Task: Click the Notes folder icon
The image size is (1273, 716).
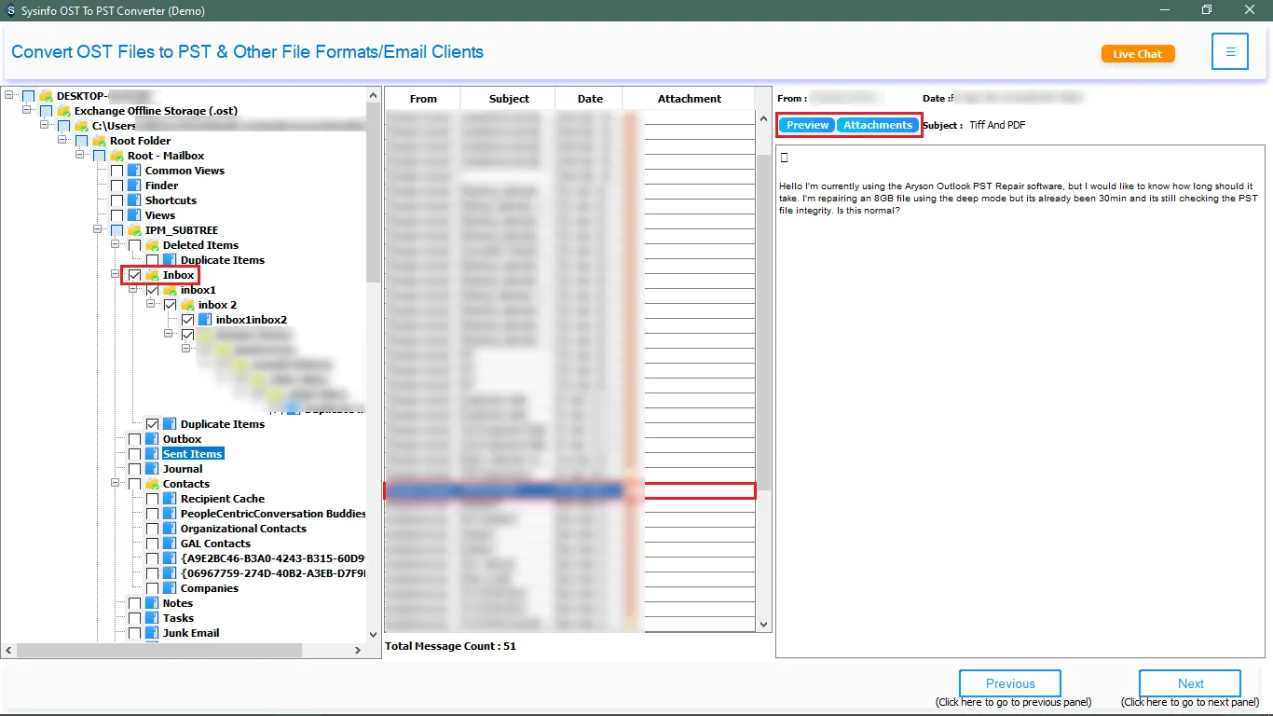Action: 152,603
